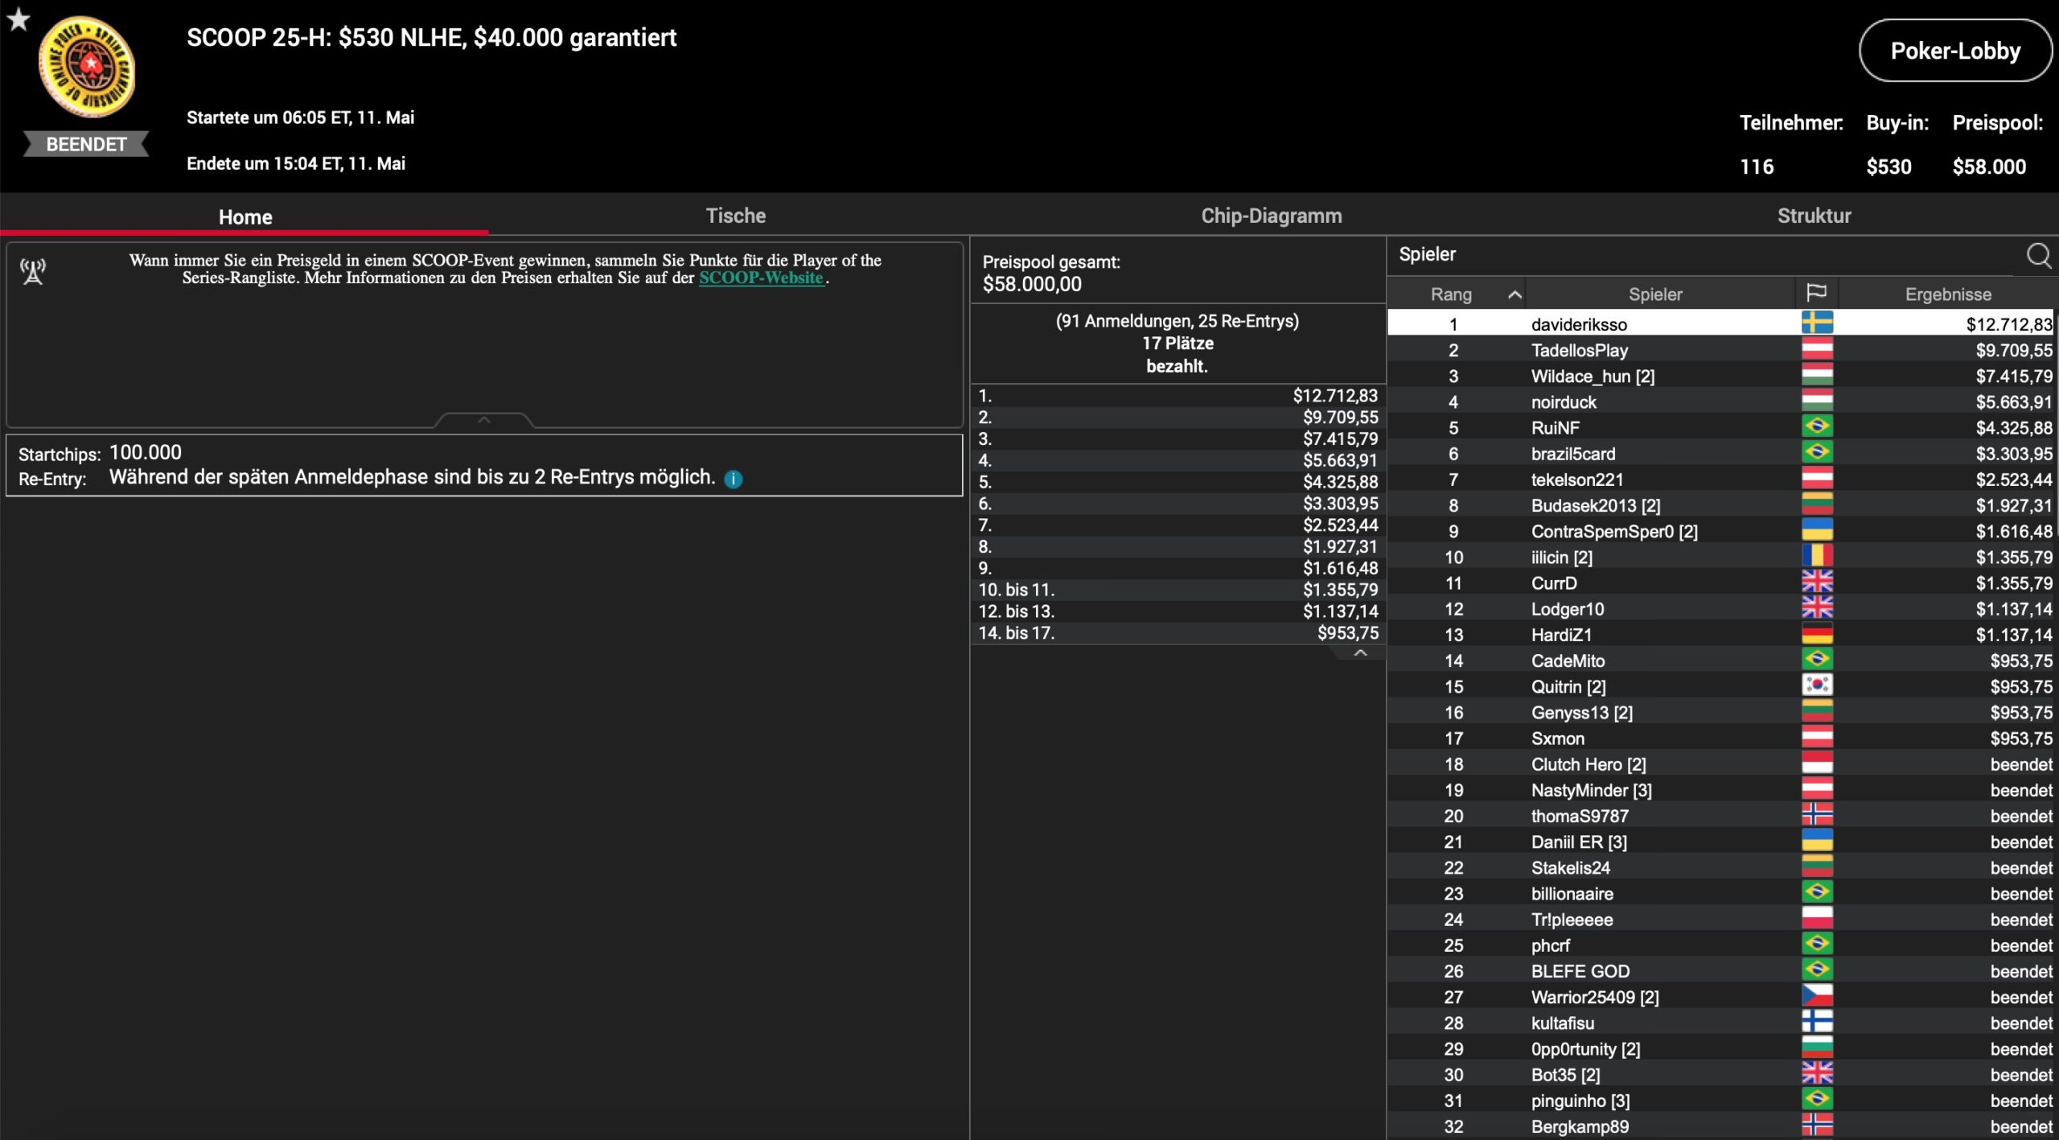Click the Spieler column header
This screenshot has width=2059, height=1140.
1654,294
